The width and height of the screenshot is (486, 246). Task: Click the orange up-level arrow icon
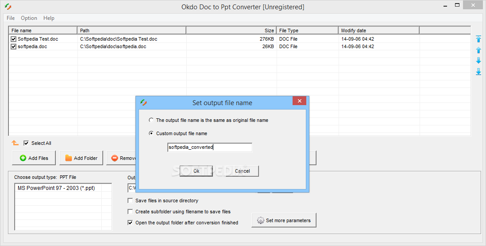point(15,143)
